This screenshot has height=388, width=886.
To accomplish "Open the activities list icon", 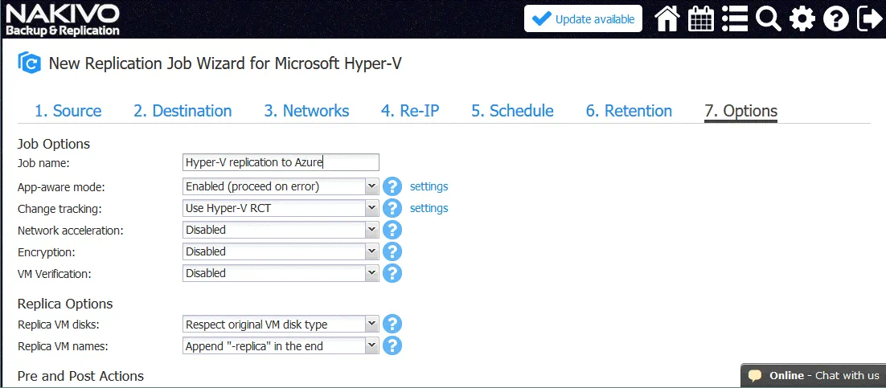I will point(735,18).
